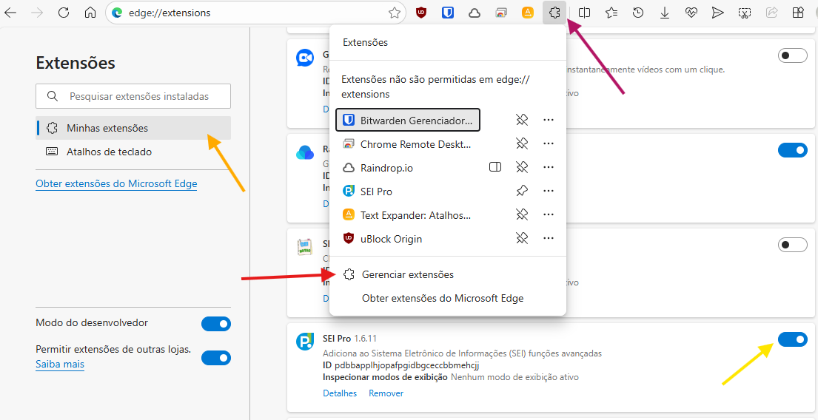
Task: Click the Bitwarden icon in the toolbar
Action: [448, 13]
